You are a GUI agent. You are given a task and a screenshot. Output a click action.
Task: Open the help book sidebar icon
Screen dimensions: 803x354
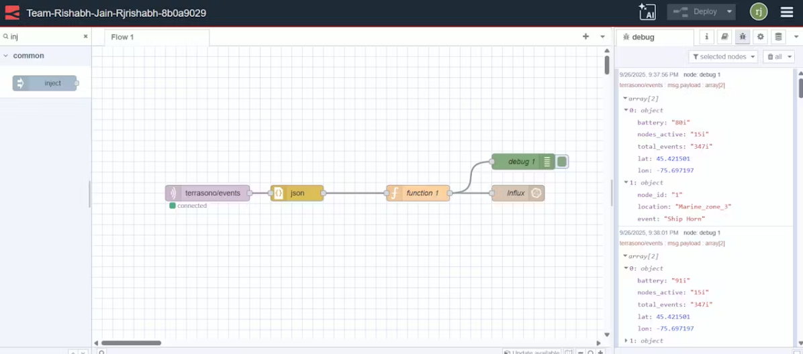pyautogui.click(x=724, y=37)
